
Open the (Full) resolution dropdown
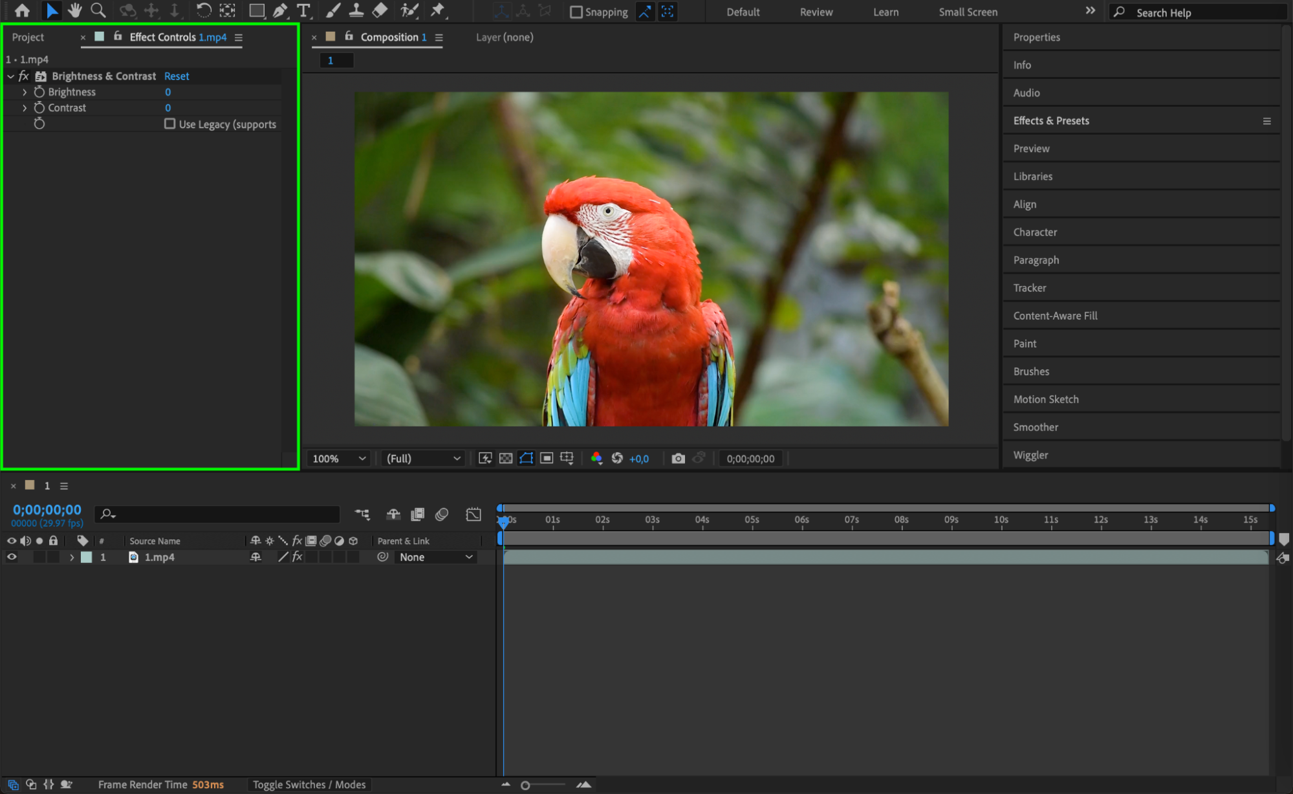(423, 458)
